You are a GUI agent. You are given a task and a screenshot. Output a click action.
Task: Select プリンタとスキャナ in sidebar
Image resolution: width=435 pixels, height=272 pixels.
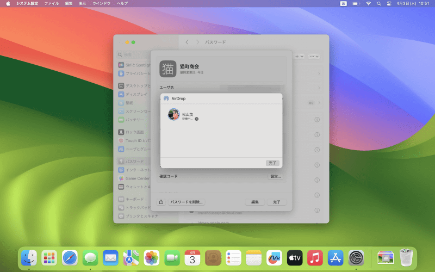click(x=138, y=216)
